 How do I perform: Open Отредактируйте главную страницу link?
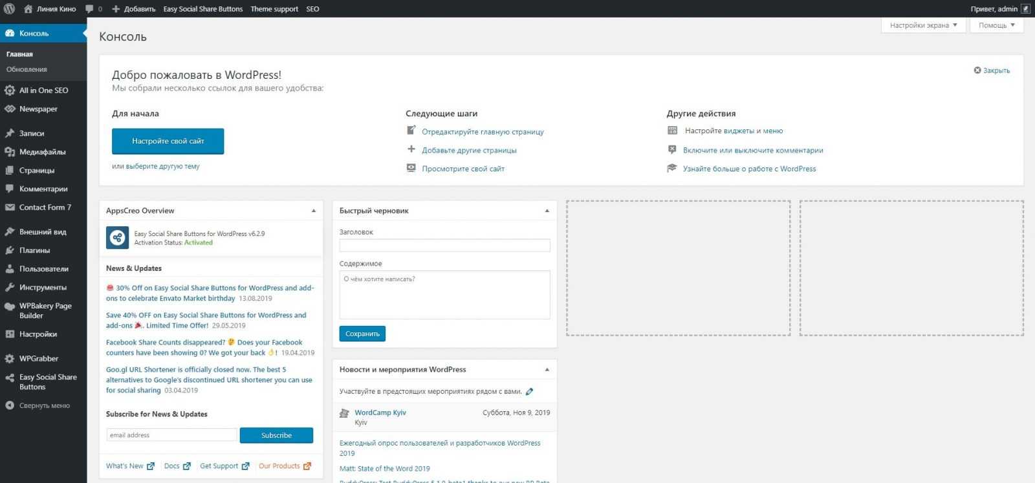click(483, 132)
